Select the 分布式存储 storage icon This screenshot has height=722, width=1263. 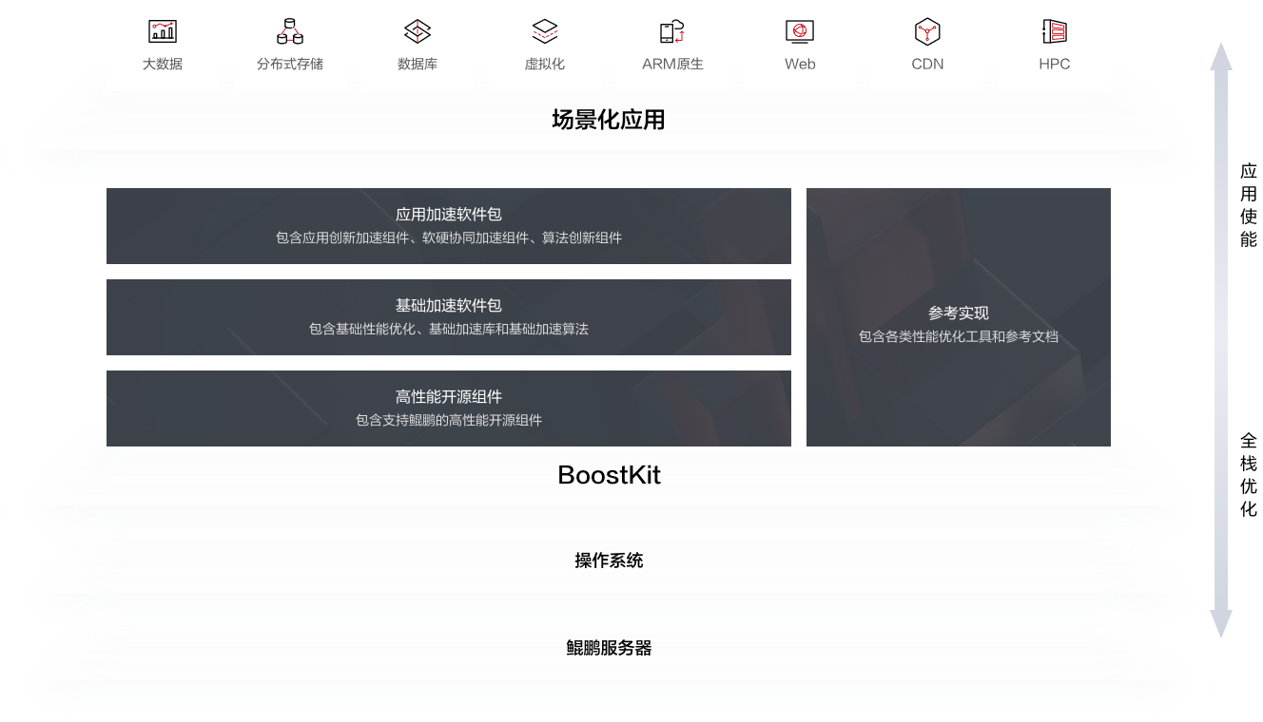290,31
